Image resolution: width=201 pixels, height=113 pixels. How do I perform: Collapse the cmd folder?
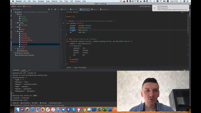[x=16, y=14]
